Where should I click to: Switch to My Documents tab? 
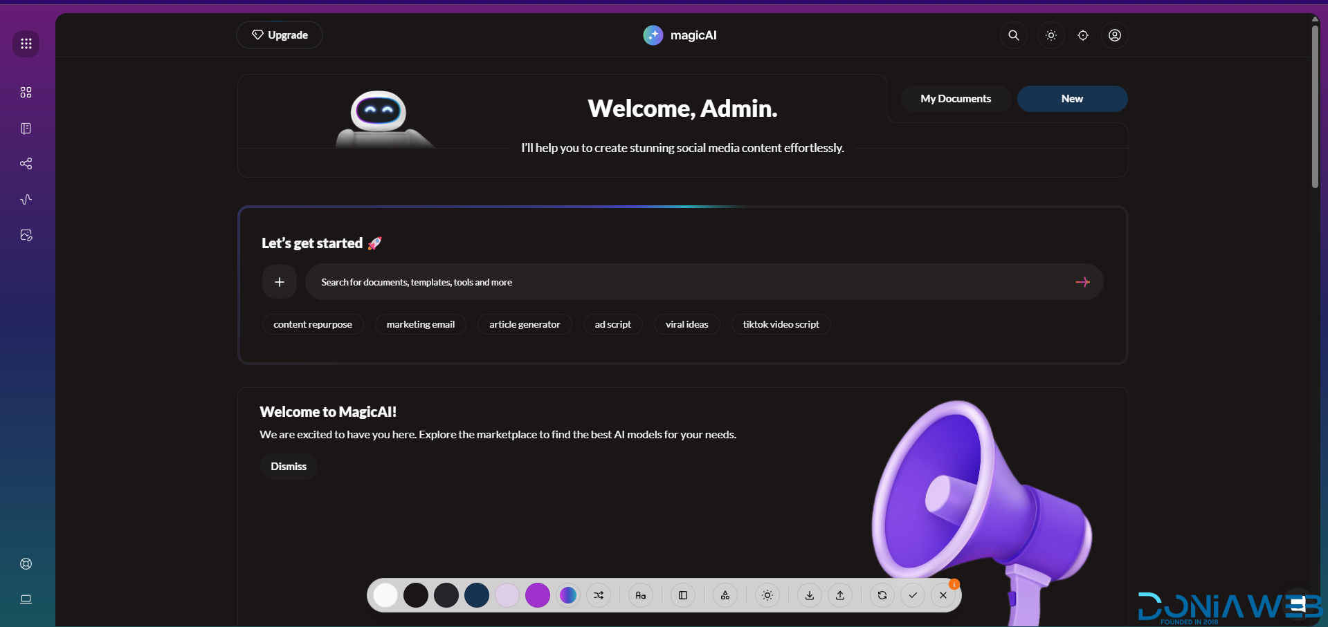point(955,99)
